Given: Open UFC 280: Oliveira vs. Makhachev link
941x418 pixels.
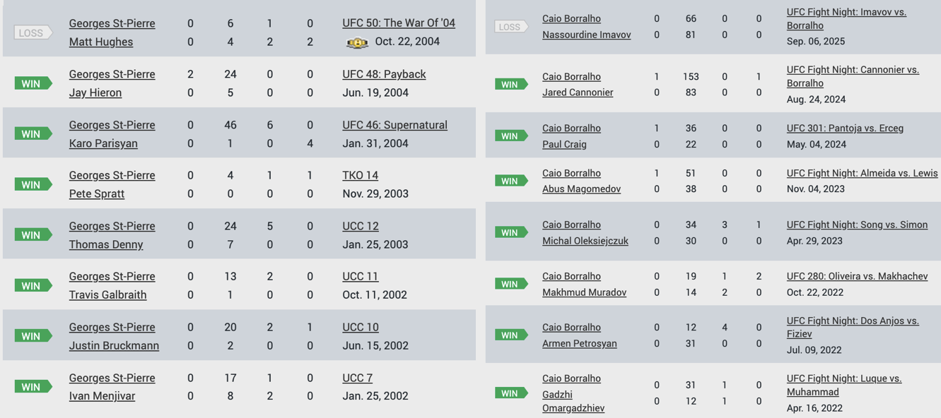Looking at the screenshot, I should point(857,276).
